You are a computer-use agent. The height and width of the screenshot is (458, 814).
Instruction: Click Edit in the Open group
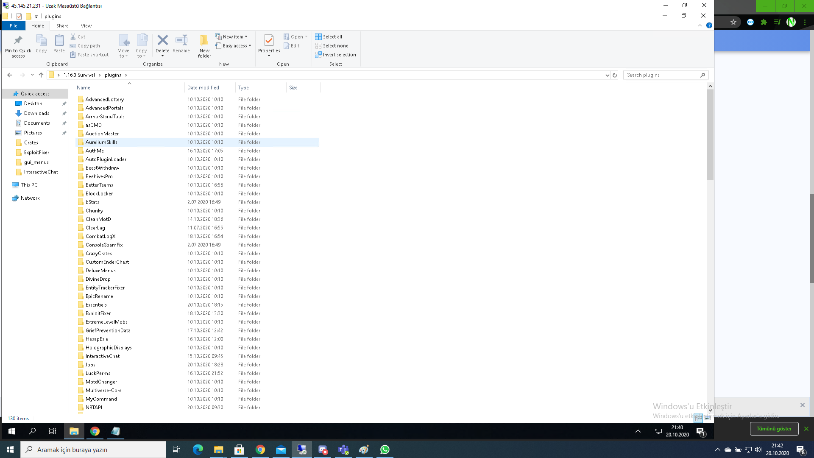pos(292,46)
